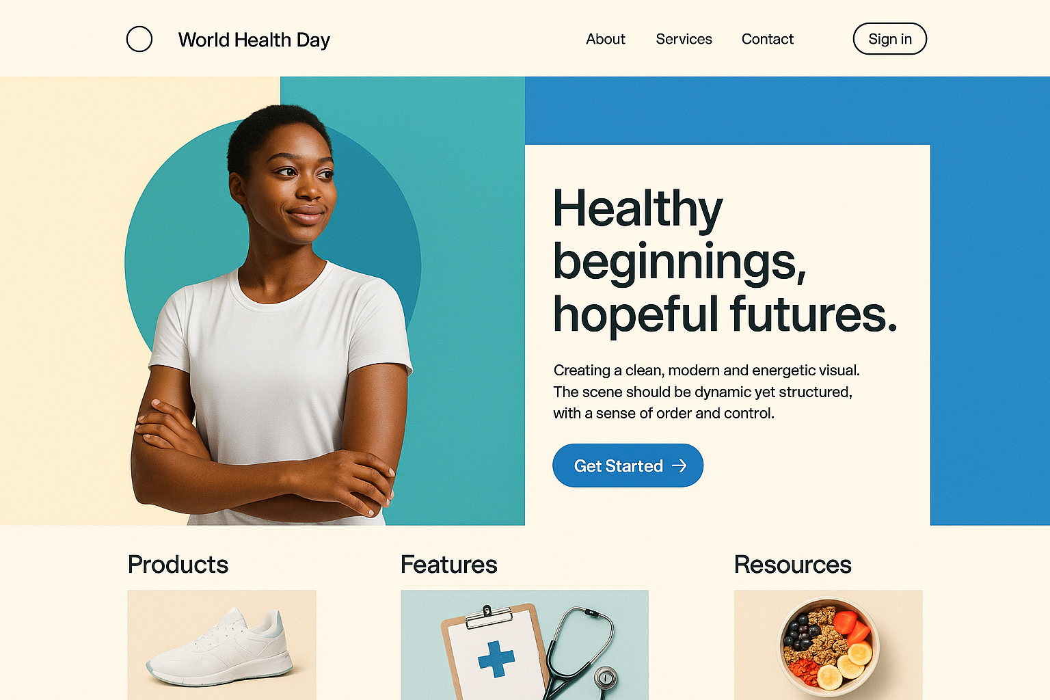The height and width of the screenshot is (700, 1050).
Task: Open the Resources section heading
Action: (x=793, y=565)
